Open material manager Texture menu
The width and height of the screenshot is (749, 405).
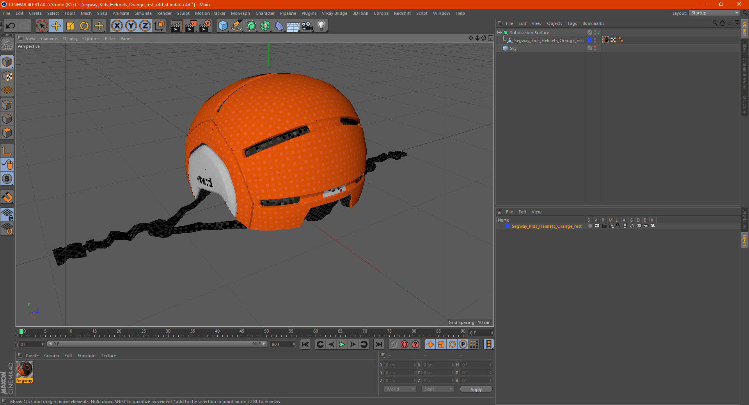108,356
